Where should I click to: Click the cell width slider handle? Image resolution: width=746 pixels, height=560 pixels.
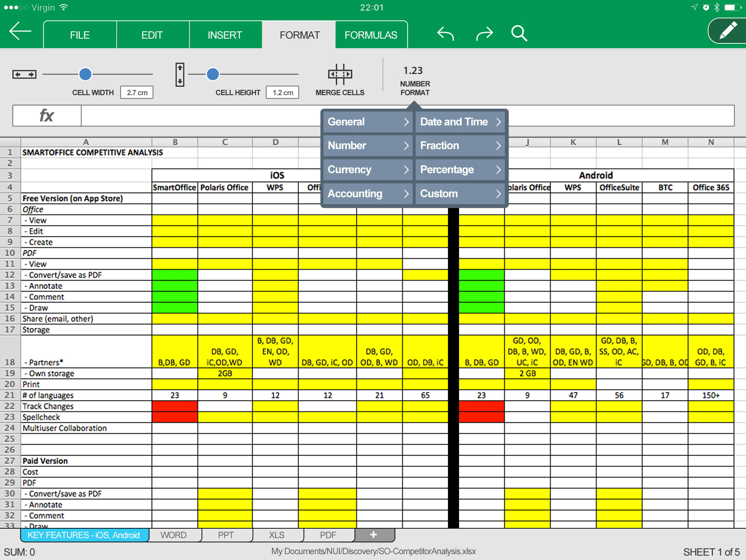click(x=85, y=74)
